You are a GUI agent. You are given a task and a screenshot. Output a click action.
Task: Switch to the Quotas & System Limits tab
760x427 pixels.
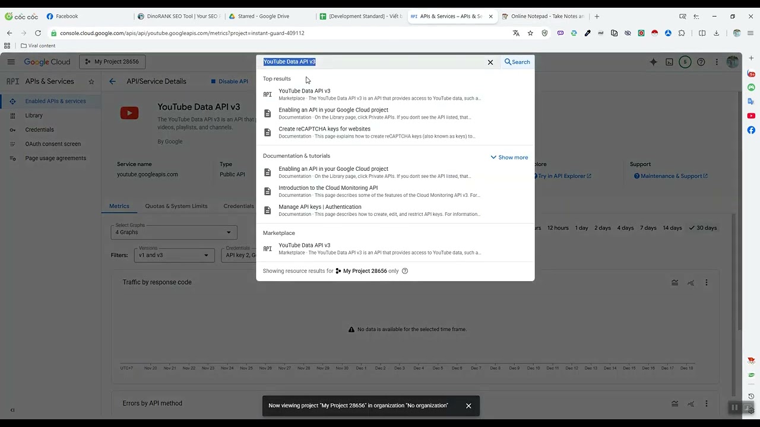176,206
